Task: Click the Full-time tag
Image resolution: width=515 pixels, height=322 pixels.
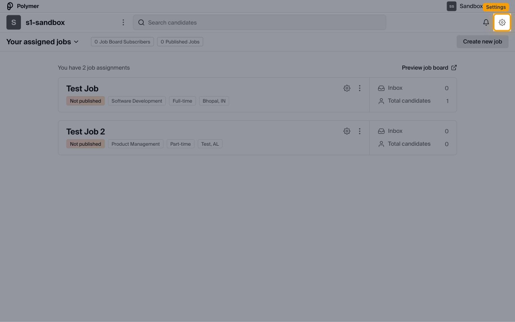Action: [x=182, y=101]
